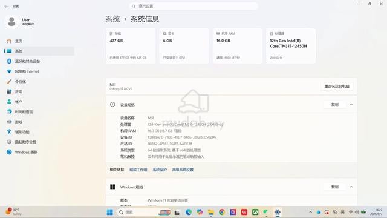387x218 pixels.
Task: Open 应用 (Apps) in sidebar
Action: (39, 91)
